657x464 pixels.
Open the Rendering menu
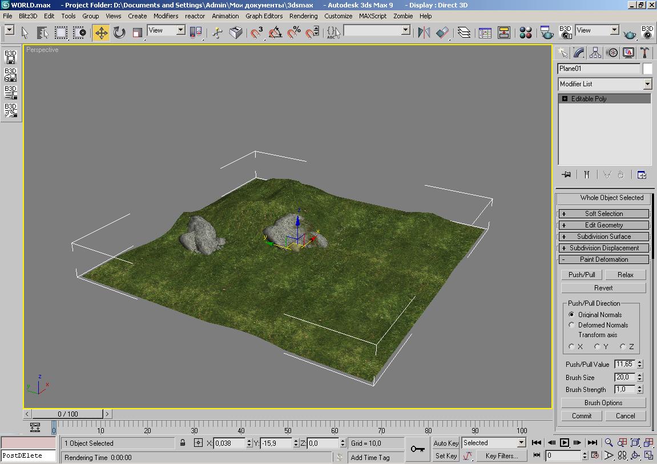point(303,16)
